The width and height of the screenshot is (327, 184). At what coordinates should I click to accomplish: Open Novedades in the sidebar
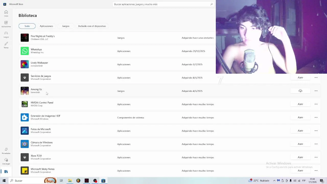[x=6, y=151]
